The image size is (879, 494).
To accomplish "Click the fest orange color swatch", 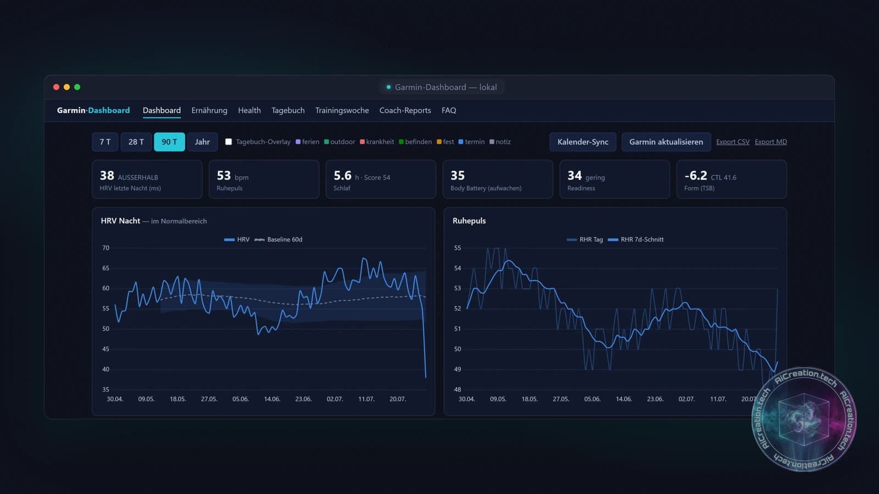I will [439, 142].
